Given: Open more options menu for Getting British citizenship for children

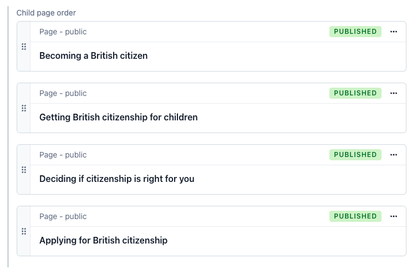Looking at the screenshot, I should coord(394,93).
